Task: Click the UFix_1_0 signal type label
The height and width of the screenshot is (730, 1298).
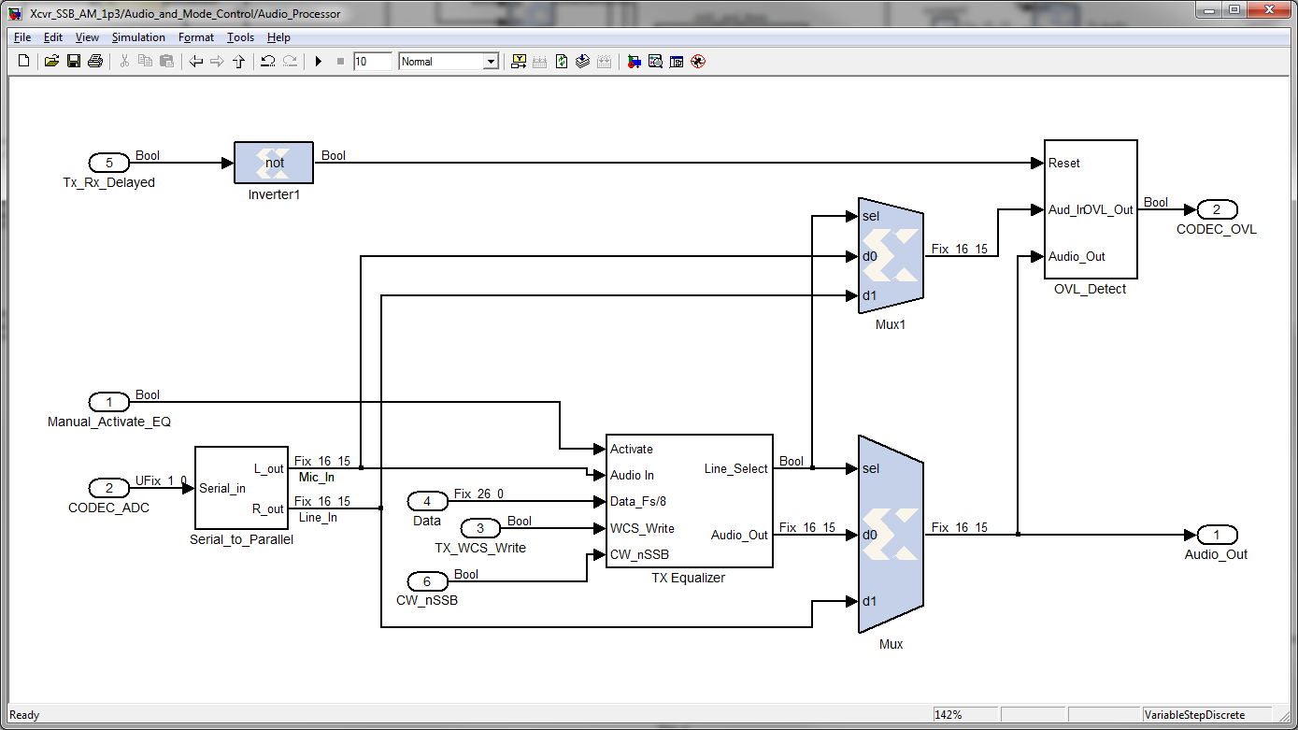Action: [161, 480]
